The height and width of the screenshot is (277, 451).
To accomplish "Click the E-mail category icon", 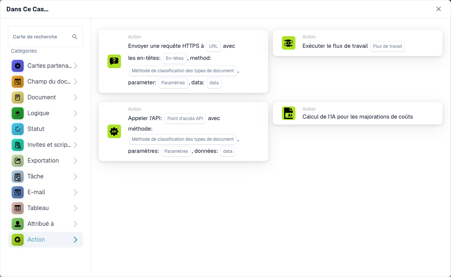I will pyautogui.click(x=18, y=192).
